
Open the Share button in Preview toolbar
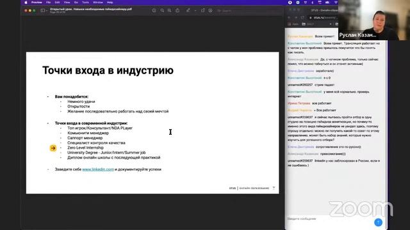click(x=177, y=10)
